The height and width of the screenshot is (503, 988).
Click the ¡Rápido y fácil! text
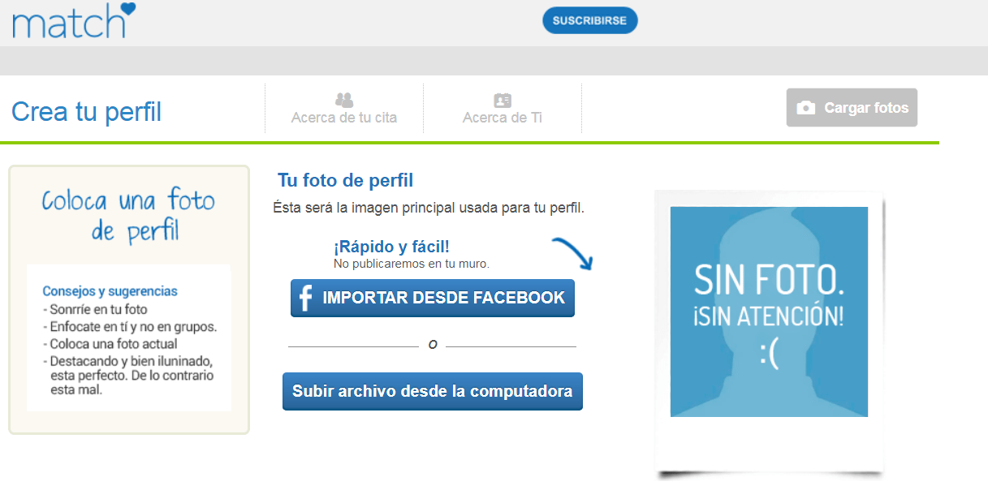[391, 247]
